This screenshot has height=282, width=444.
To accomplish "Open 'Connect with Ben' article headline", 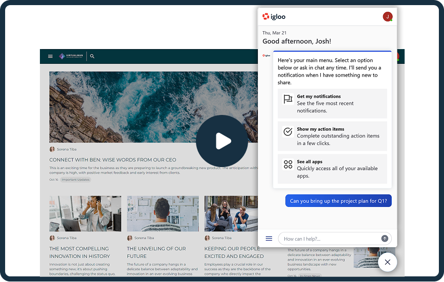I will [x=113, y=160].
